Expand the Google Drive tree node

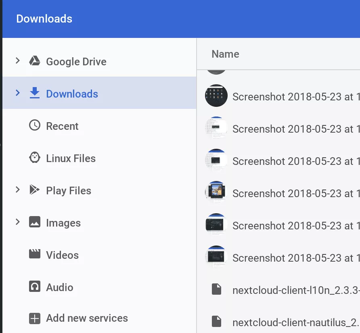17,61
